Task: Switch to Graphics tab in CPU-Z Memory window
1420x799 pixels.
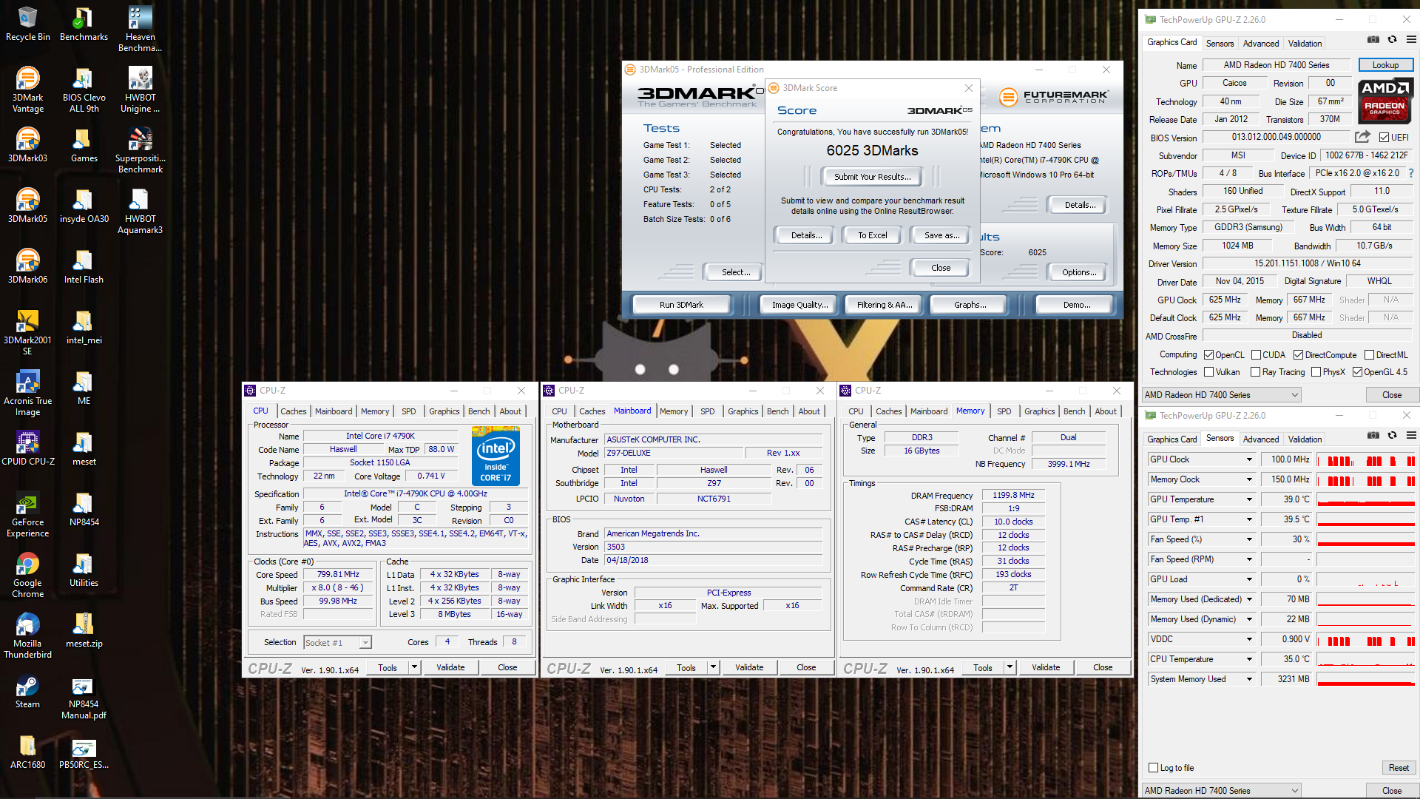Action: pos(1039,411)
